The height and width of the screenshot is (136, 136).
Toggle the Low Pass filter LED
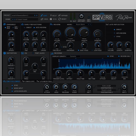pos(92,50)
